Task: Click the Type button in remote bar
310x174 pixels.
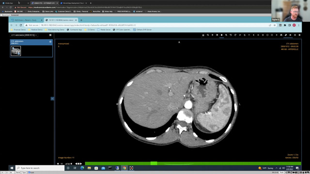Action: tap(24, 173)
